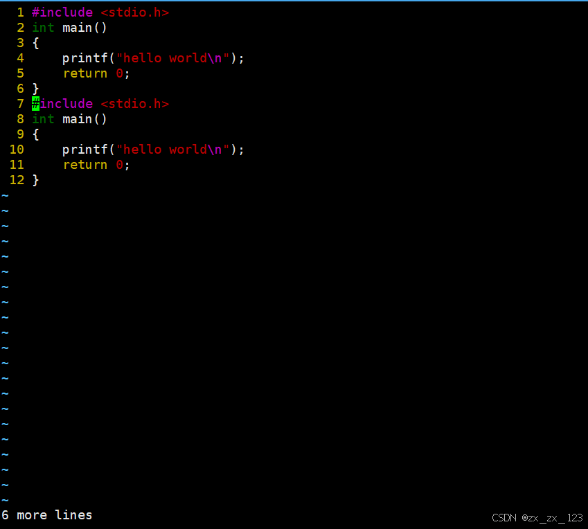
Task: Click line number 12 in the gutter
Action: (x=17, y=180)
